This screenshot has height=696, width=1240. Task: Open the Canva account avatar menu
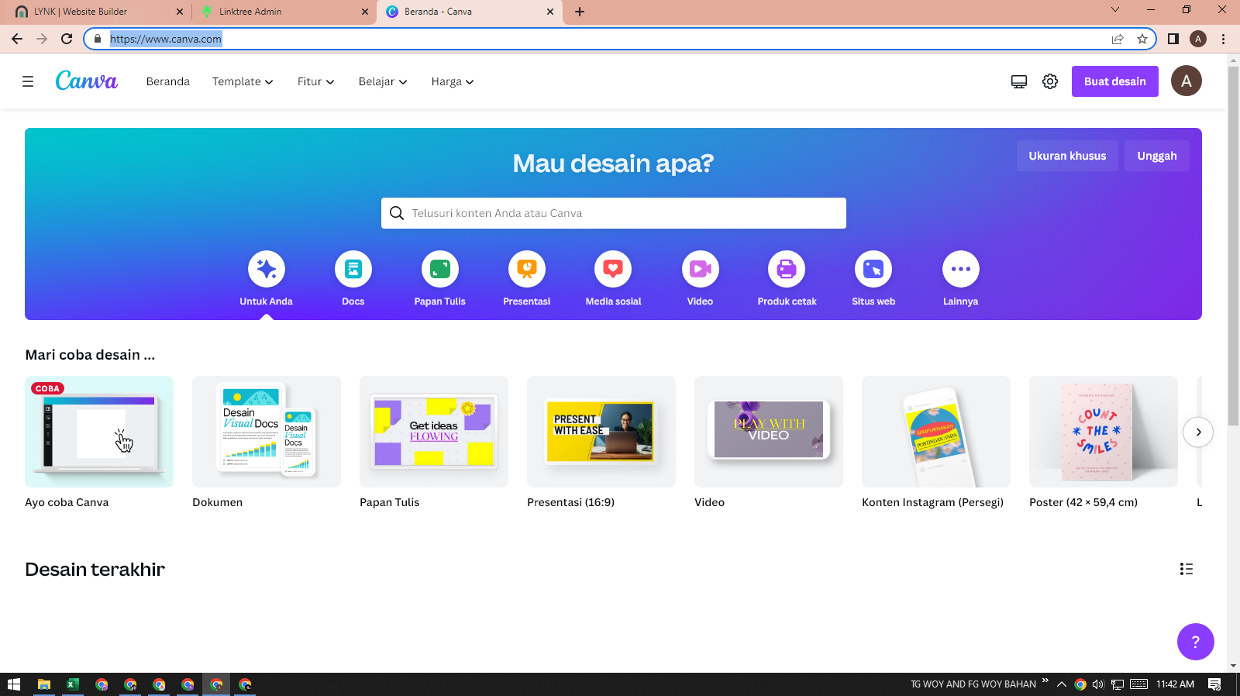pos(1187,81)
